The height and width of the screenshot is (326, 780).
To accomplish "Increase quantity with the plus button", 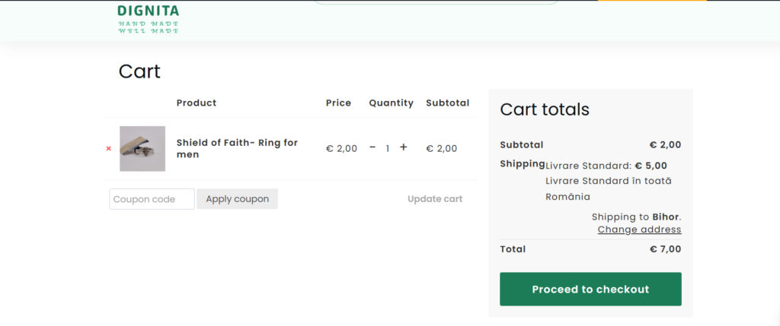I will 404,147.
